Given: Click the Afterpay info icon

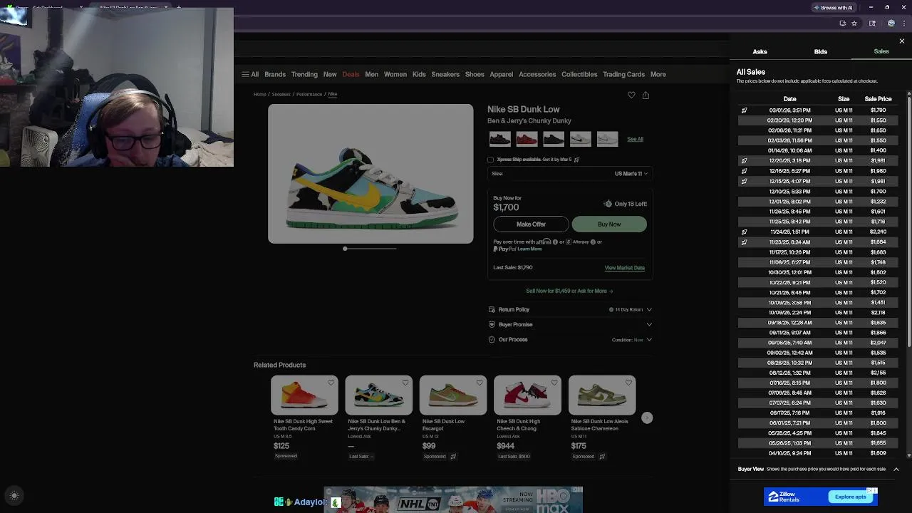Looking at the screenshot, I should (593, 242).
